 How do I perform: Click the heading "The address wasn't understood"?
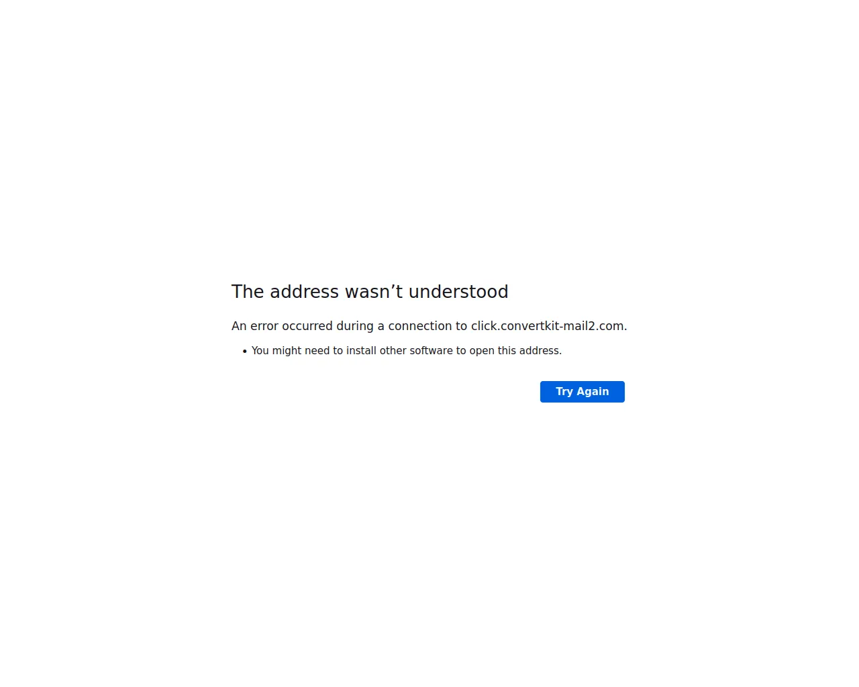pos(370,292)
